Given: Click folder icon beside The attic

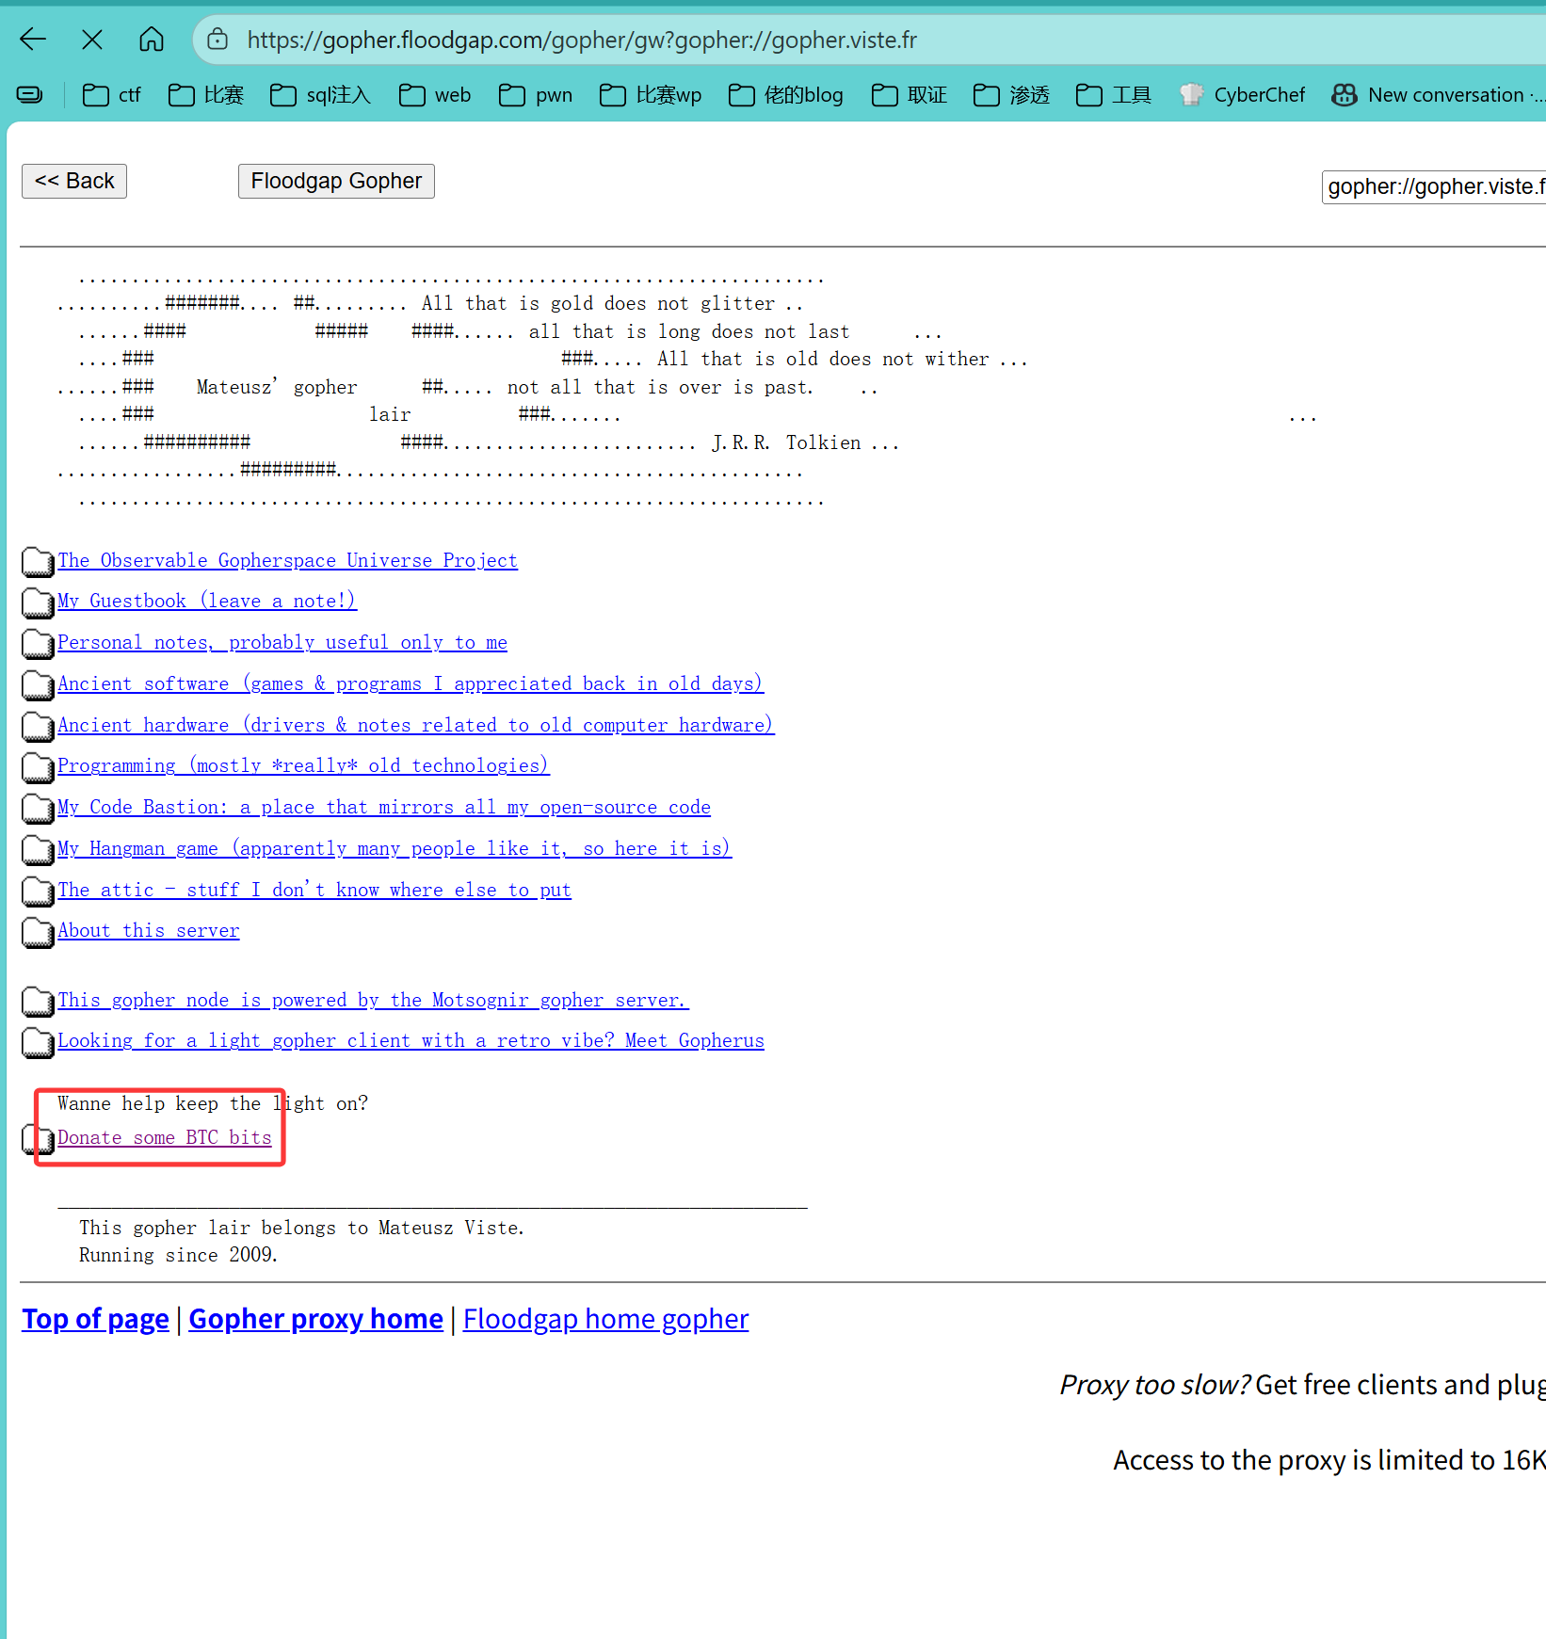Looking at the screenshot, I should [38, 892].
